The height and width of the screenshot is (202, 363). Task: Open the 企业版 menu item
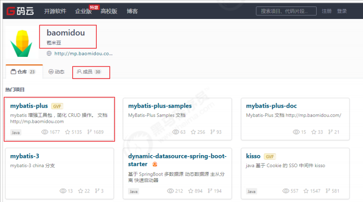tap(83, 11)
